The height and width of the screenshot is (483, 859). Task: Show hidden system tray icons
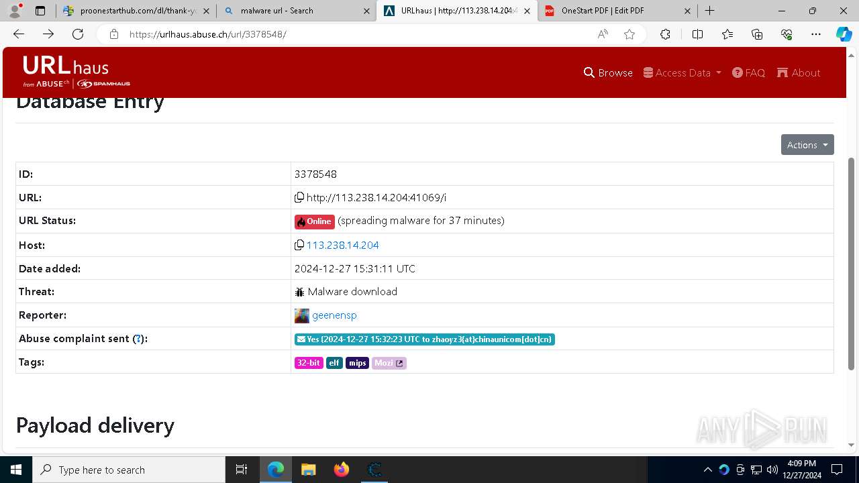pos(708,470)
